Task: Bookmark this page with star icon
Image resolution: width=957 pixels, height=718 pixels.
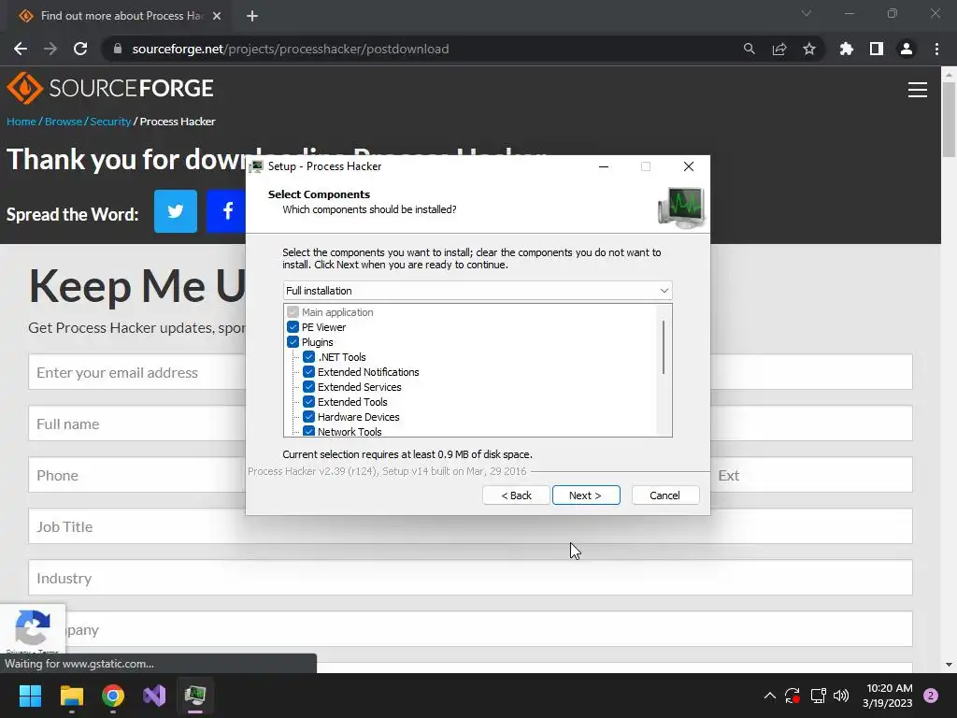Action: tap(809, 49)
